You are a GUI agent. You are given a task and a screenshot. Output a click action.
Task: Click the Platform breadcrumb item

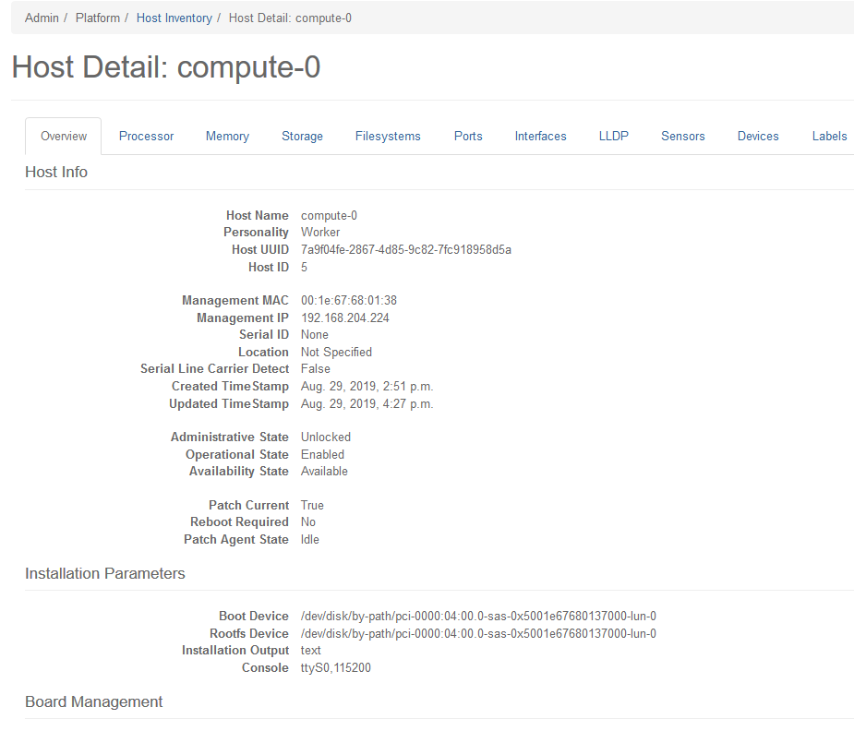click(98, 18)
